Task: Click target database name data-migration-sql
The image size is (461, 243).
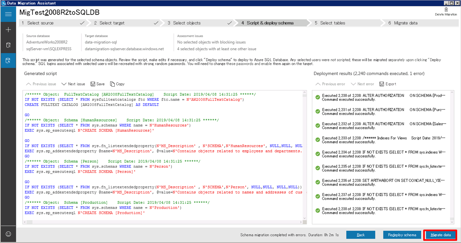Action: [x=101, y=42]
